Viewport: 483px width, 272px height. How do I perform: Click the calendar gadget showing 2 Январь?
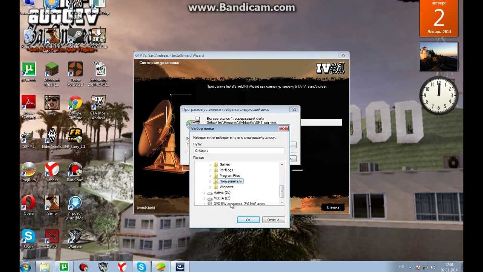[x=439, y=18]
